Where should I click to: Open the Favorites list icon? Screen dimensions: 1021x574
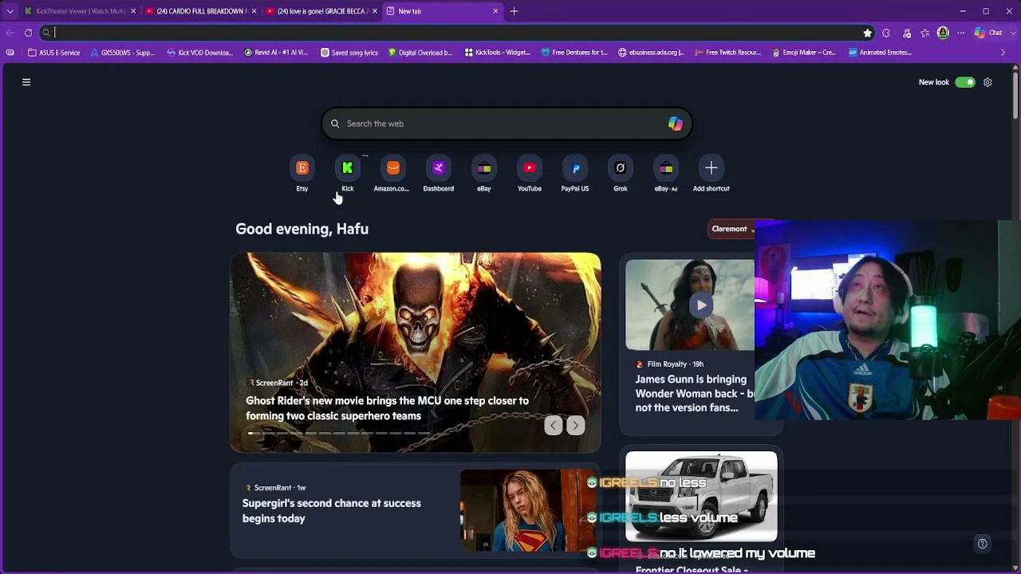[925, 33]
